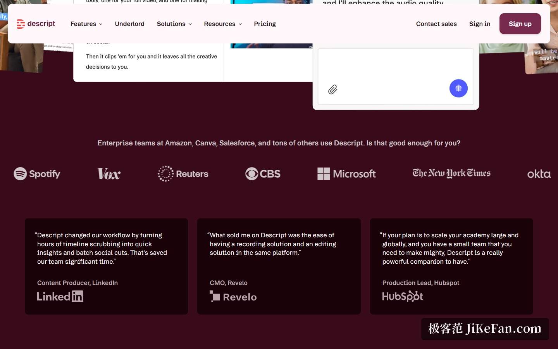Click the Microsoft logo
This screenshot has height=349, width=558.
click(x=346, y=174)
